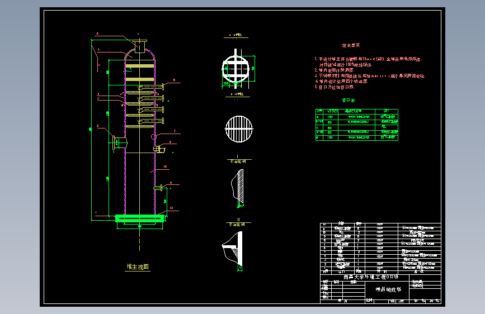Viewport: 485px width, 314px height.
Task: Select part callout number 10 on tower shell
Action: click(x=165, y=166)
